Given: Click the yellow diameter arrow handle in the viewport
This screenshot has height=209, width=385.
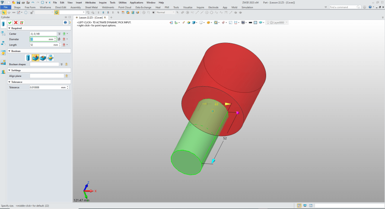Looking at the screenshot, I should pyautogui.click(x=227, y=104).
